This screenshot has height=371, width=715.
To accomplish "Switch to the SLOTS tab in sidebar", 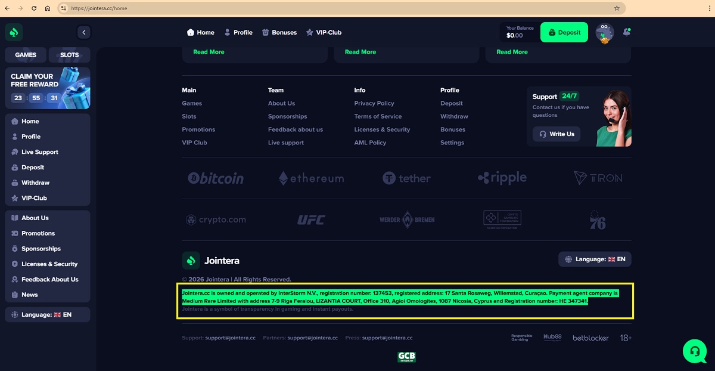I will [69, 55].
